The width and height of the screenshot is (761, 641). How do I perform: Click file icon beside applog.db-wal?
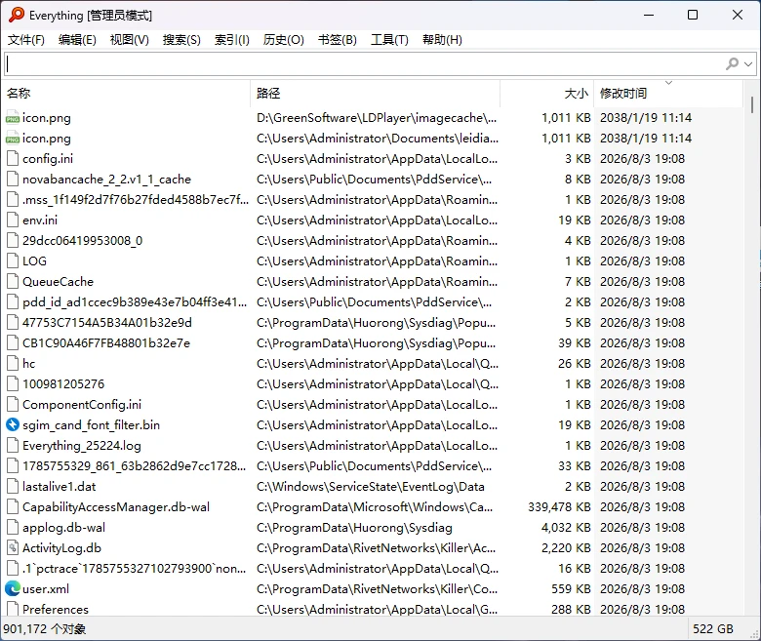(13, 528)
